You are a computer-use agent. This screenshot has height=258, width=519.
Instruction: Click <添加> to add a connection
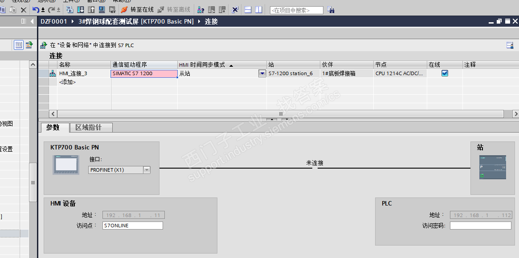67,82
